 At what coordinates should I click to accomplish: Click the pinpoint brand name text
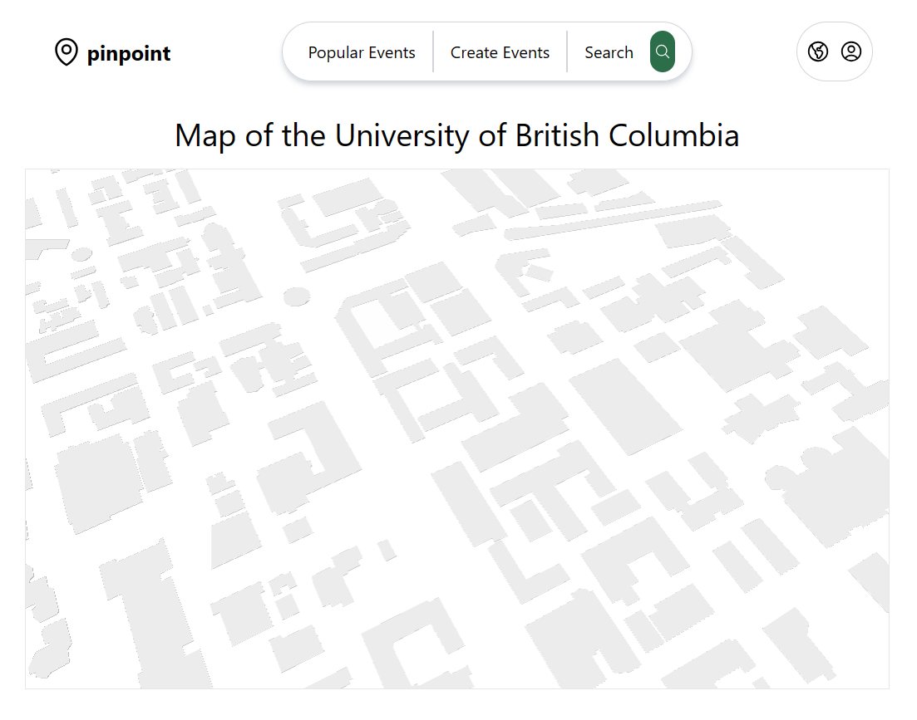129,53
